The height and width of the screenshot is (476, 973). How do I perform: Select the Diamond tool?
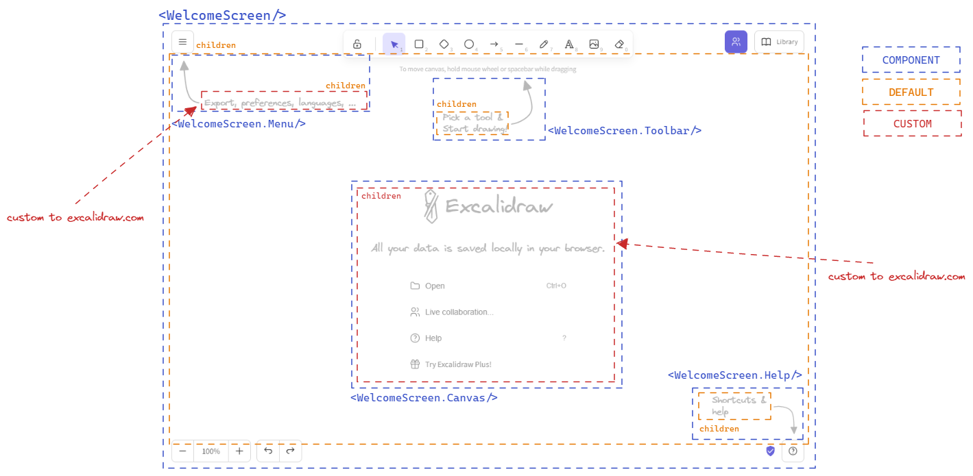click(444, 43)
